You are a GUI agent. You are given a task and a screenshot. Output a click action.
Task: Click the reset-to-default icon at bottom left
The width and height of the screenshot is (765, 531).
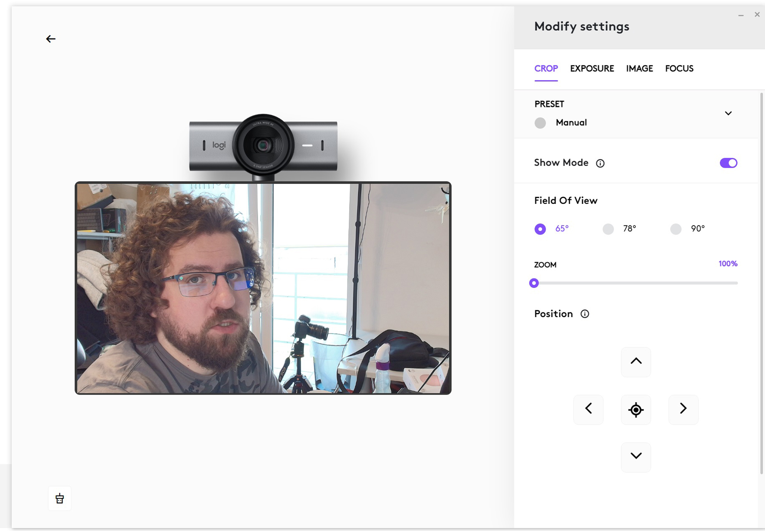tap(60, 498)
